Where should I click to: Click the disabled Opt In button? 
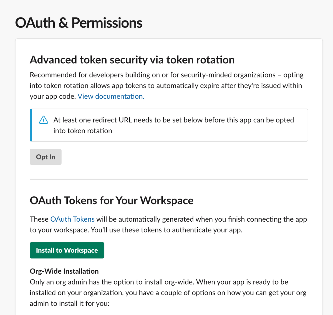coord(46,157)
